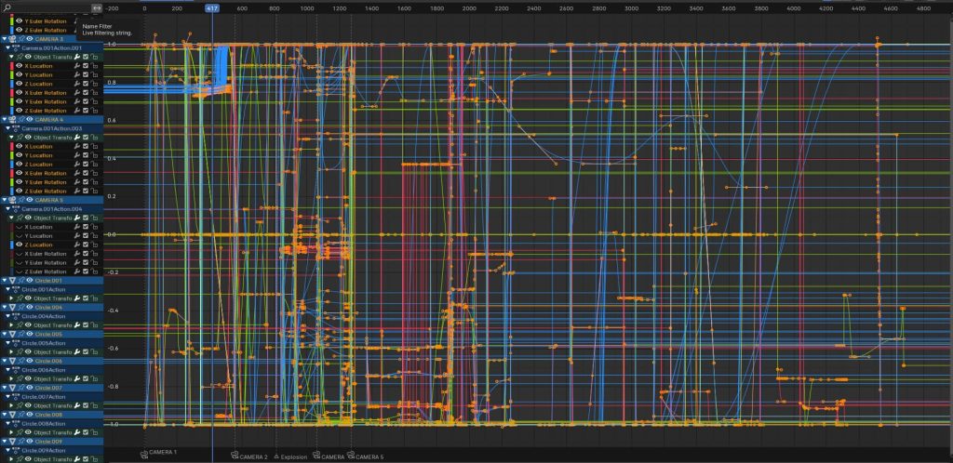The width and height of the screenshot is (953, 463).
Task: Click the camera object icon on CAMERA 5 row
Action: (11, 200)
